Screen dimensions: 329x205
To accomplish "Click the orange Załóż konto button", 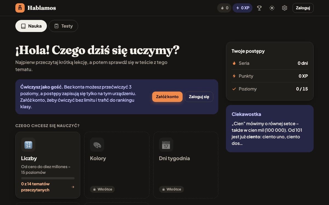I will point(167,97).
